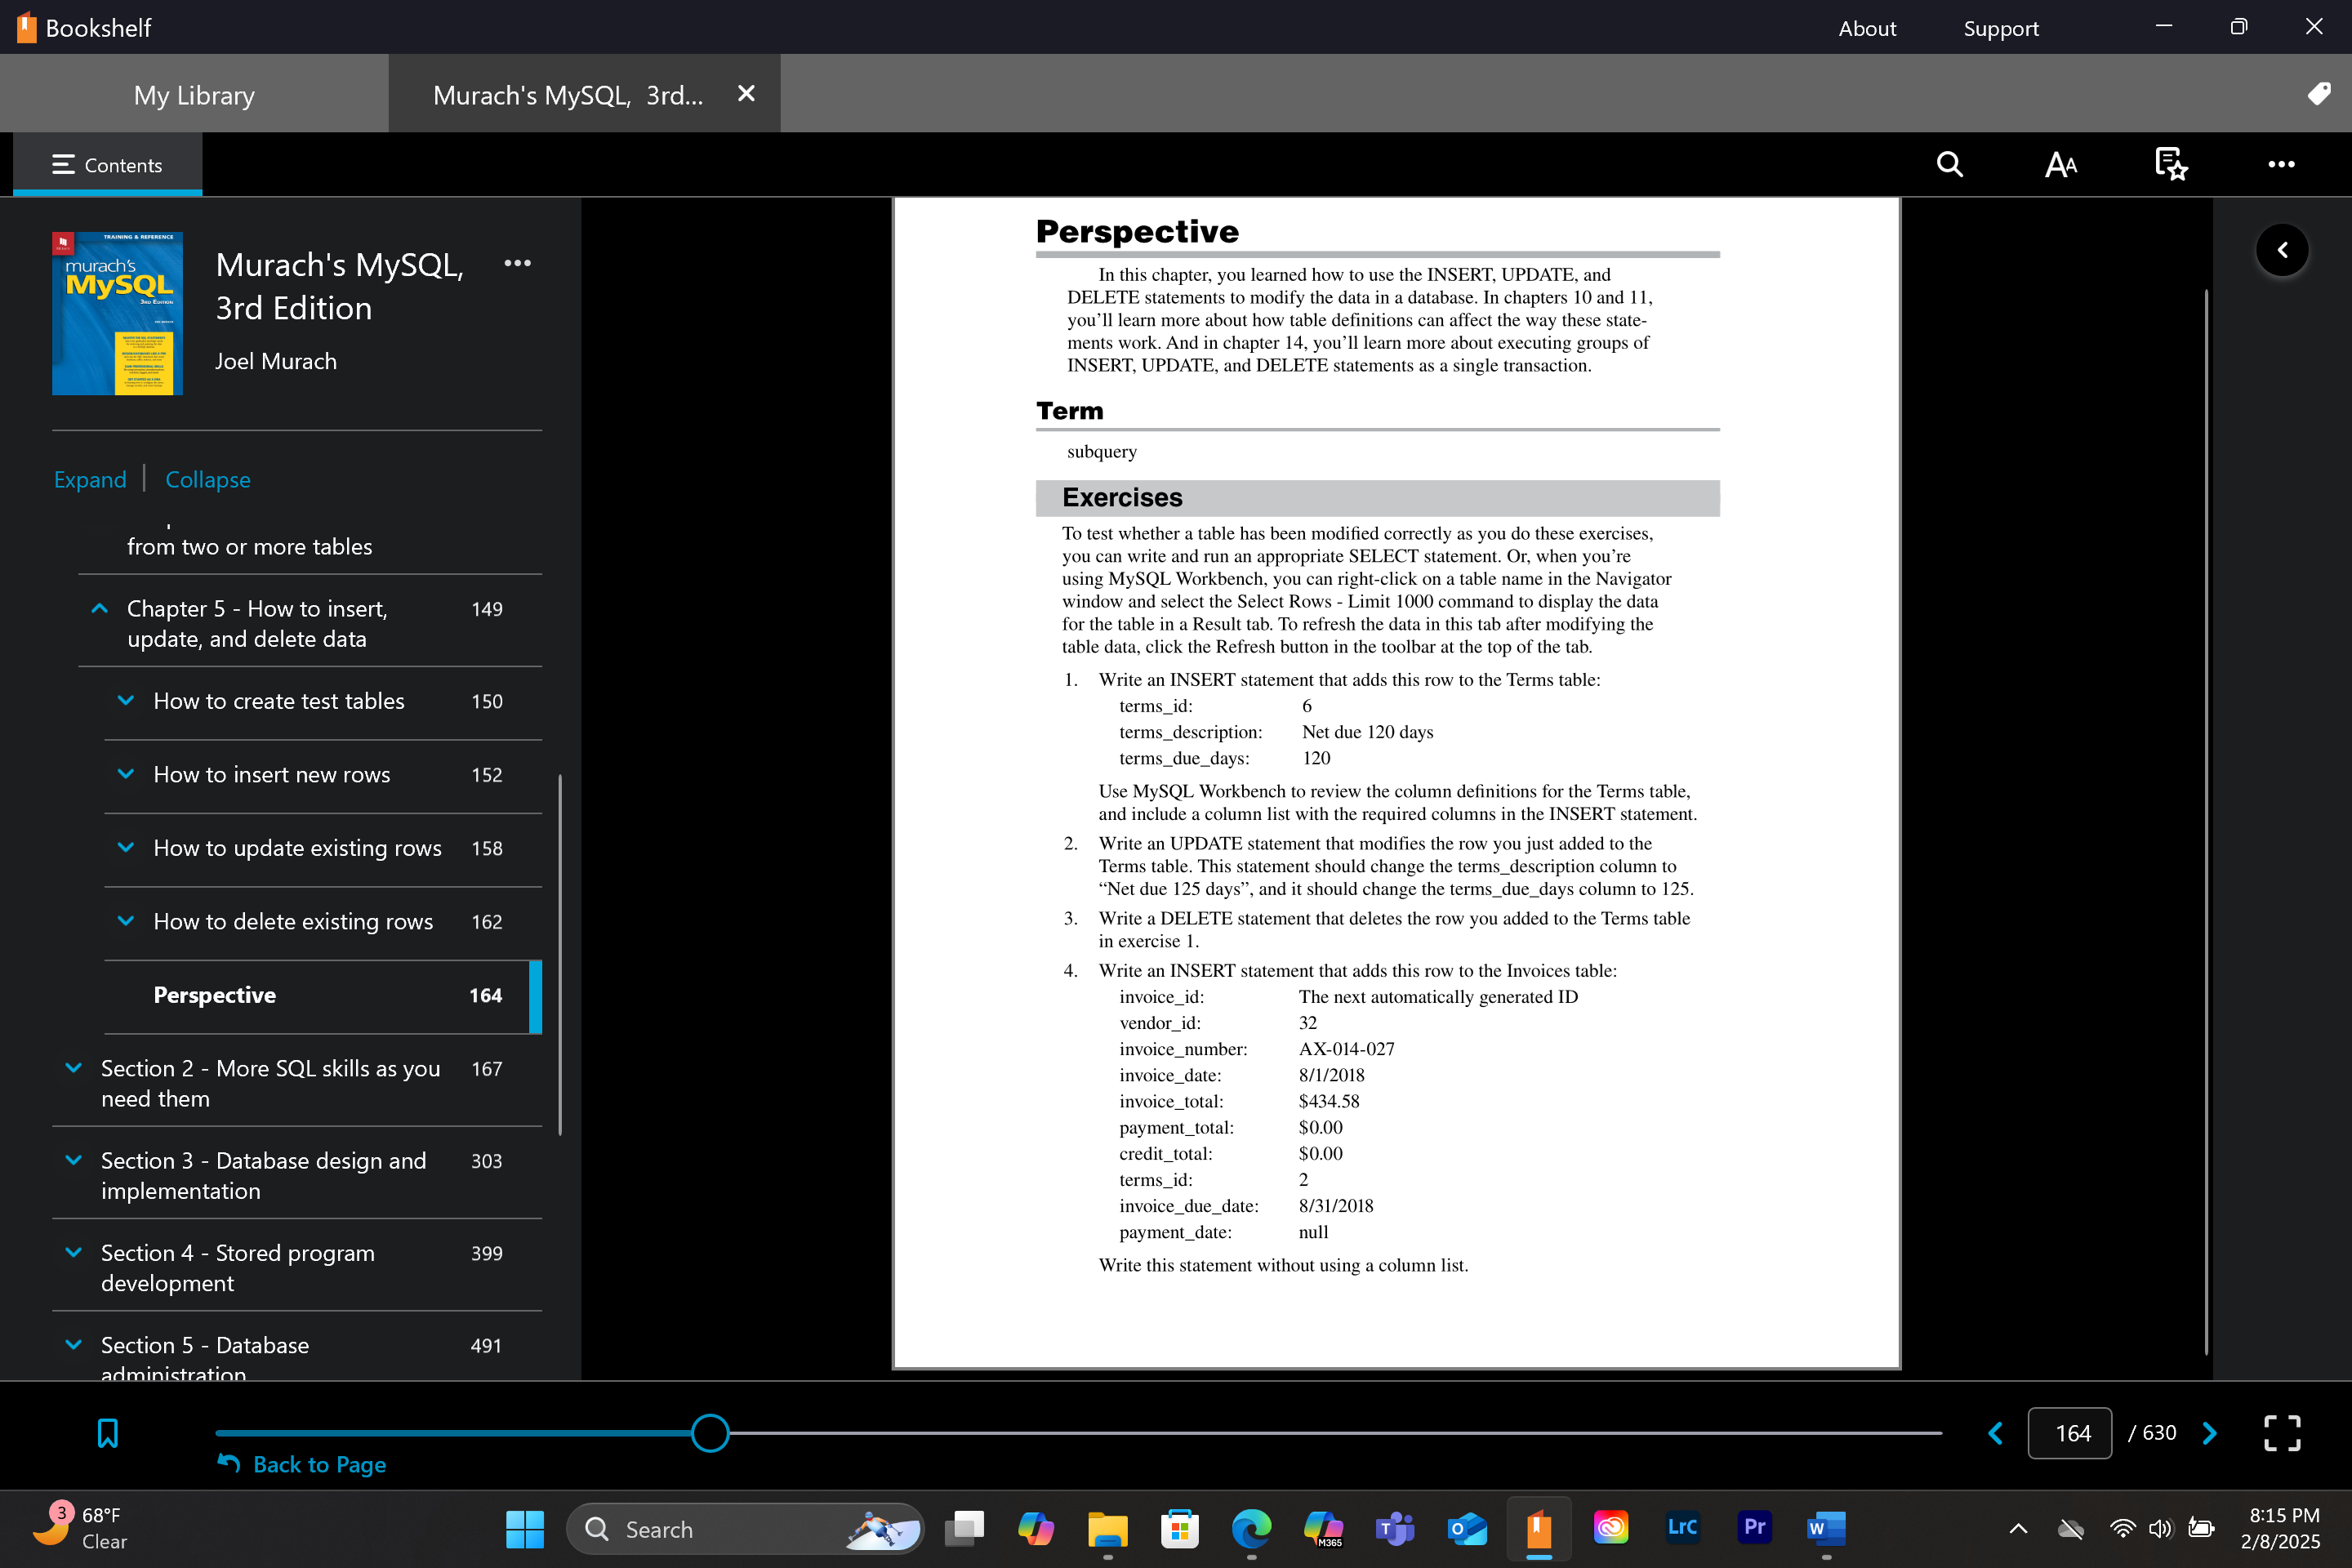Switch to My Library tab

[194, 94]
